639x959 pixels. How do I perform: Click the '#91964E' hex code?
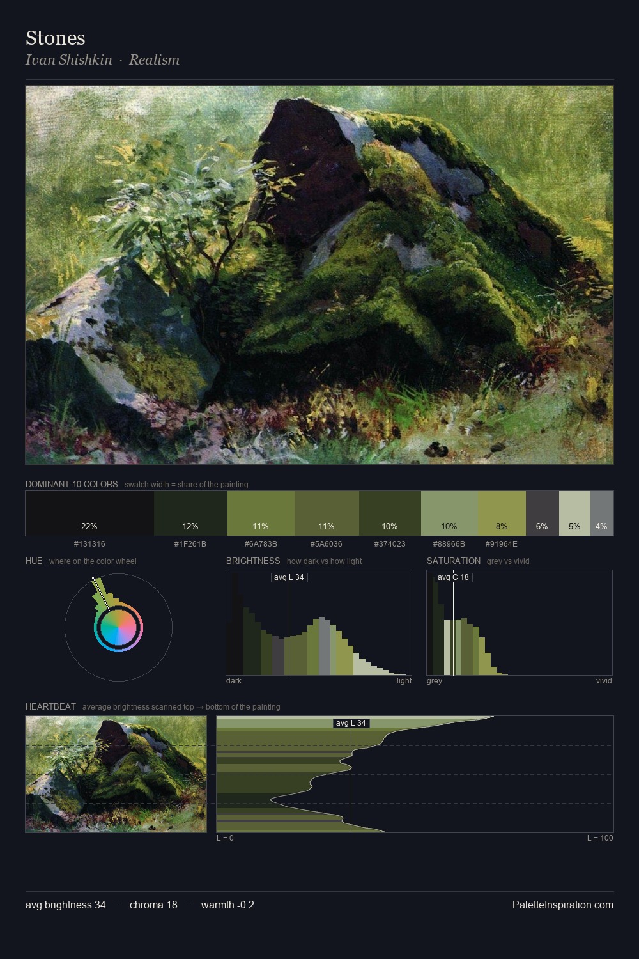(502, 544)
